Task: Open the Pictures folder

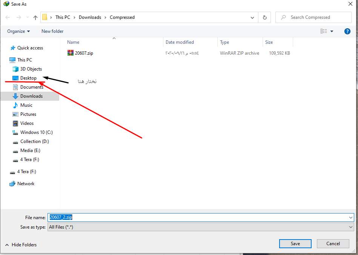Action: [x=28, y=114]
